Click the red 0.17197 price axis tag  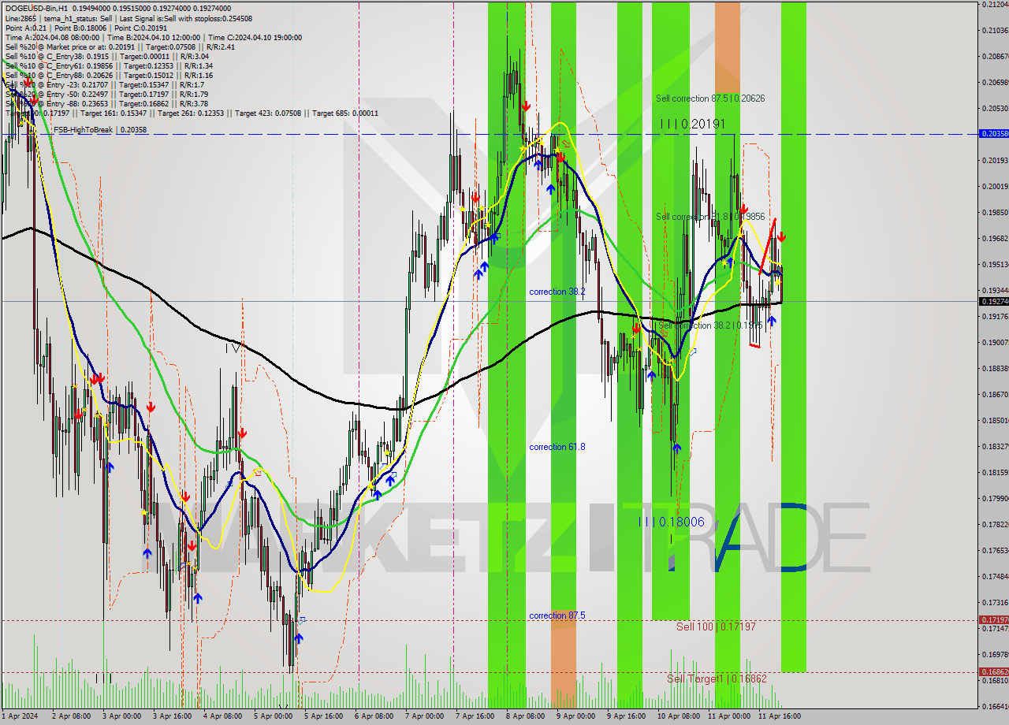tap(993, 620)
